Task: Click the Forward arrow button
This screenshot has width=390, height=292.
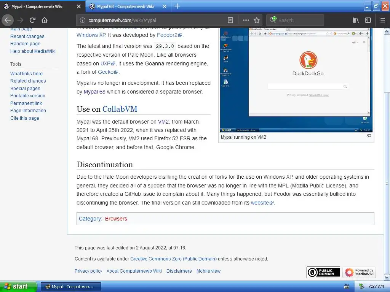Action: coord(21,20)
